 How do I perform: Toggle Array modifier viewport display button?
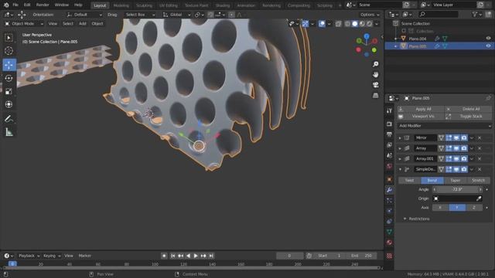pos(456,148)
